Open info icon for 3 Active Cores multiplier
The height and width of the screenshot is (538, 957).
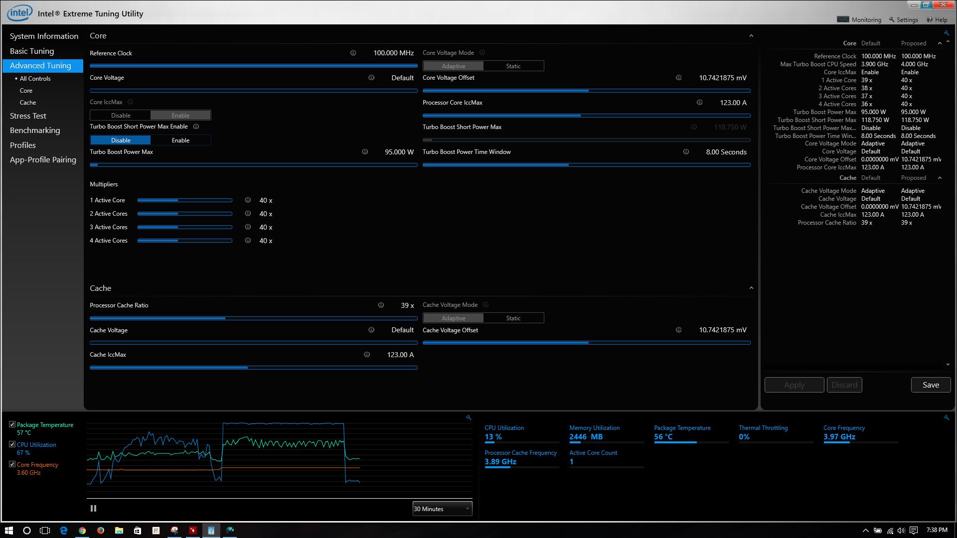[248, 227]
